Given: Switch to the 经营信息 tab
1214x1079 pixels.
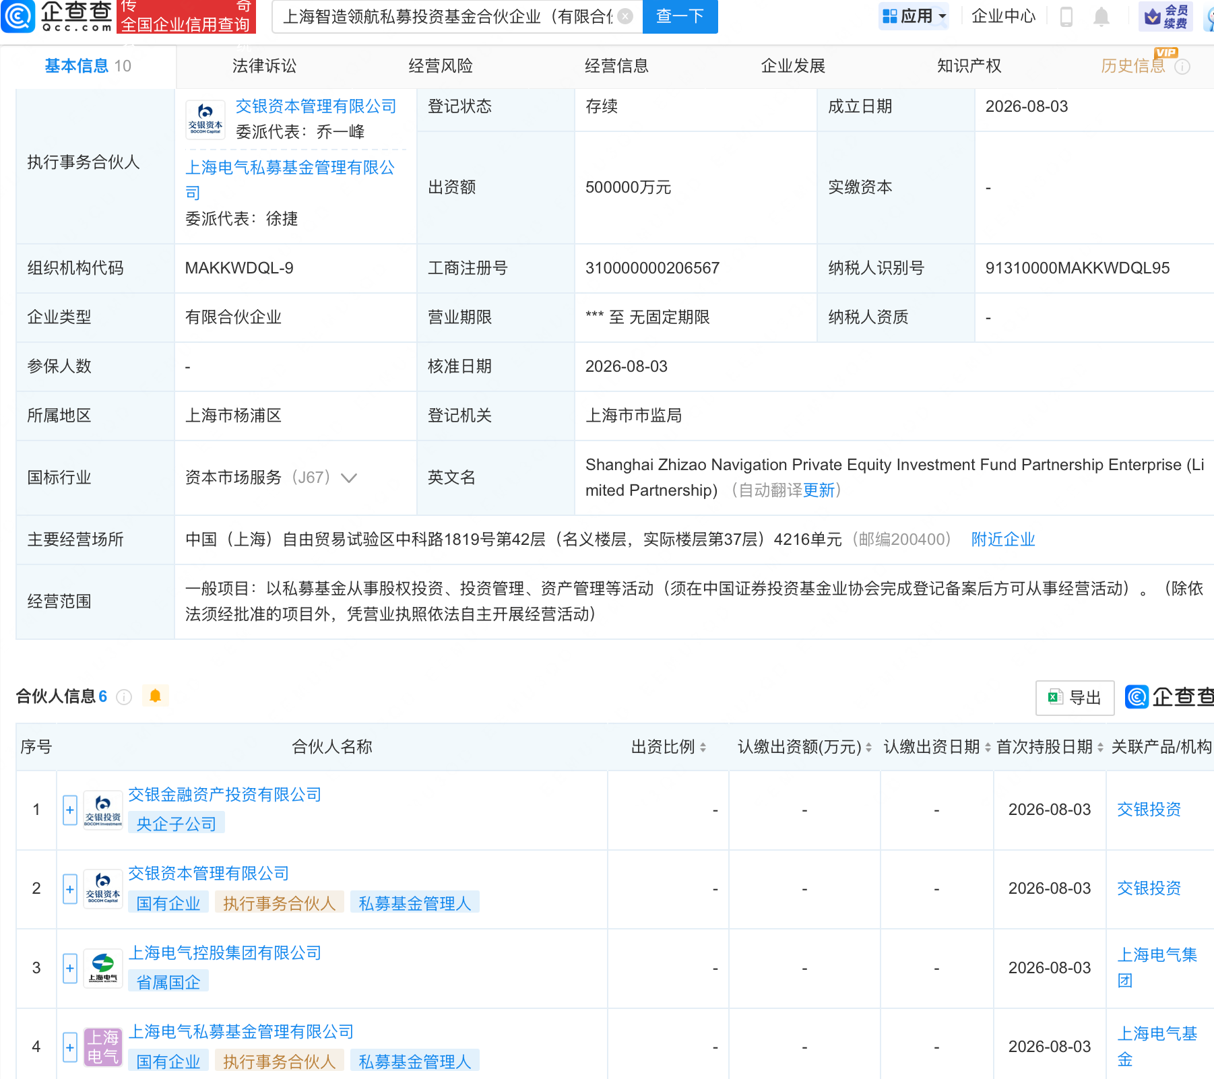Looking at the screenshot, I should pos(616,66).
